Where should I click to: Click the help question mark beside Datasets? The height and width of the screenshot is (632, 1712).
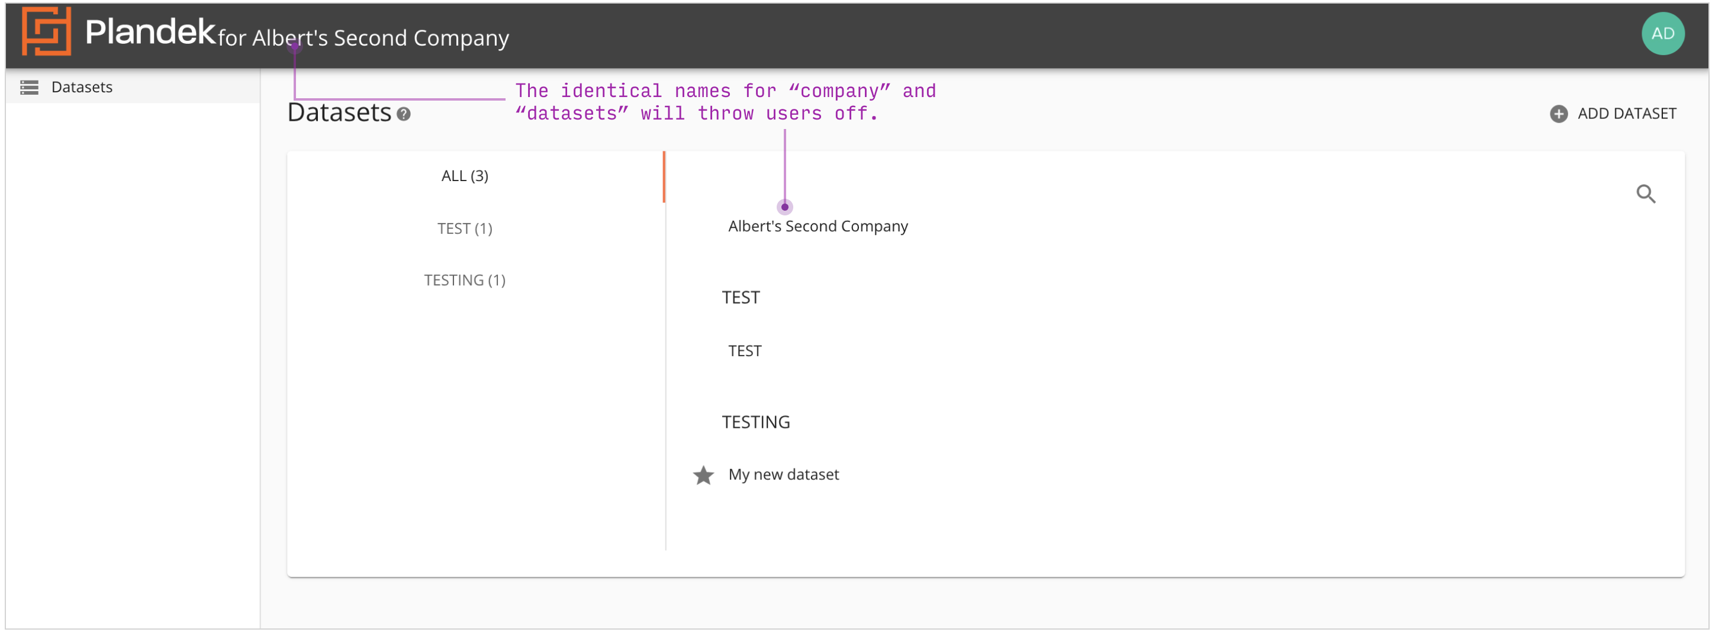403,115
